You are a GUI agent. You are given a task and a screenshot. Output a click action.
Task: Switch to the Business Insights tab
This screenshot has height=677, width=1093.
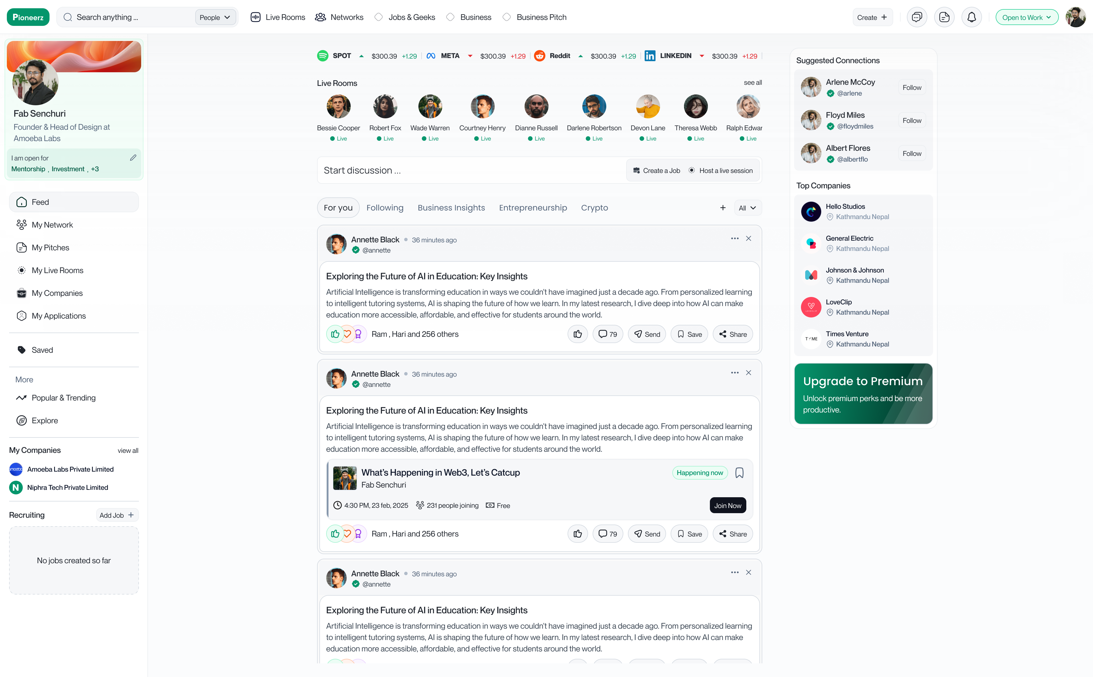pyautogui.click(x=451, y=208)
